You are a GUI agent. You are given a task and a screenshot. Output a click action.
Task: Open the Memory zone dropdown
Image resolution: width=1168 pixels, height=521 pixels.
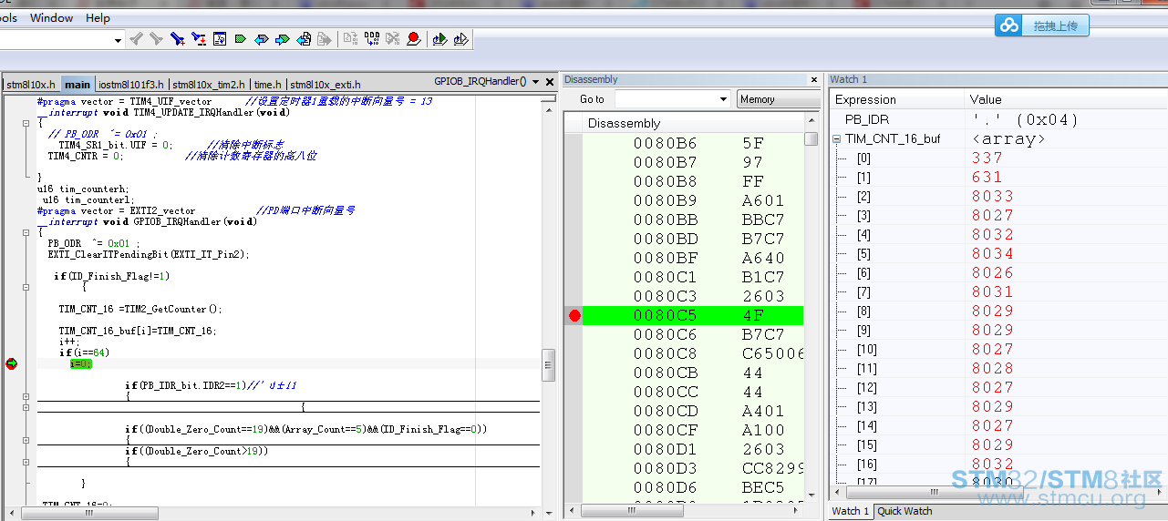point(778,99)
